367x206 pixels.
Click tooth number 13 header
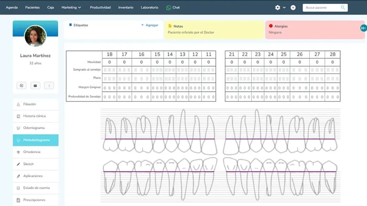coord(182,55)
